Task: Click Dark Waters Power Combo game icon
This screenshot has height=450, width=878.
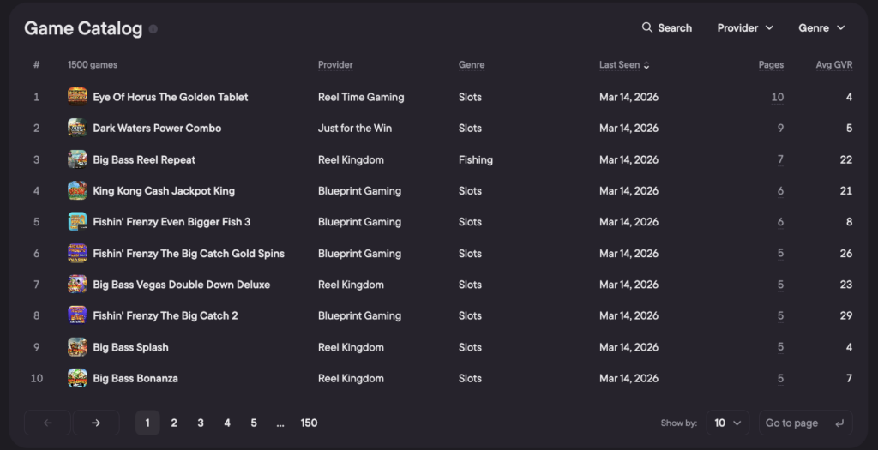Action: pyautogui.click(x=77, y=128)
